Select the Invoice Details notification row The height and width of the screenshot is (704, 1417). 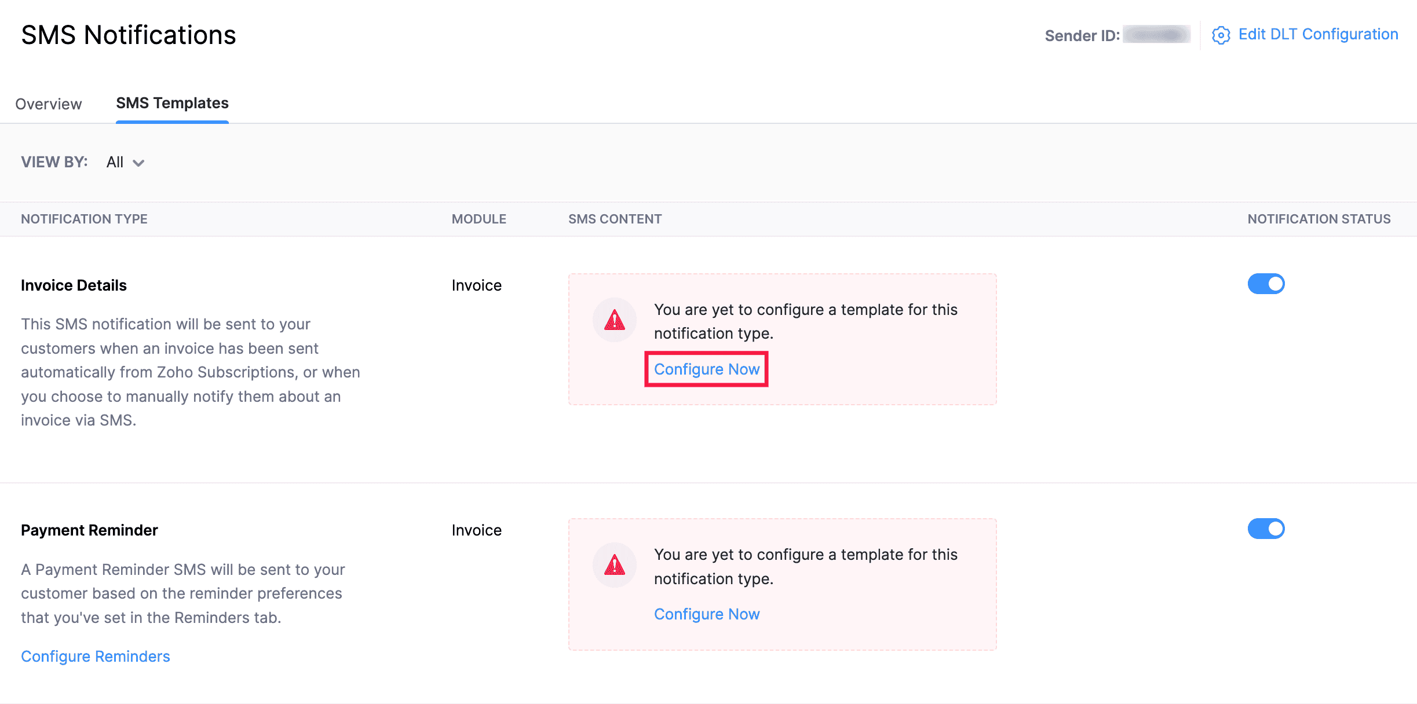74,285
